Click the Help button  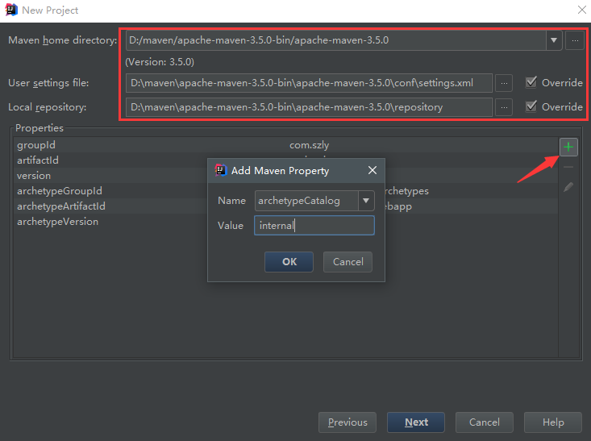click(553, 422)
